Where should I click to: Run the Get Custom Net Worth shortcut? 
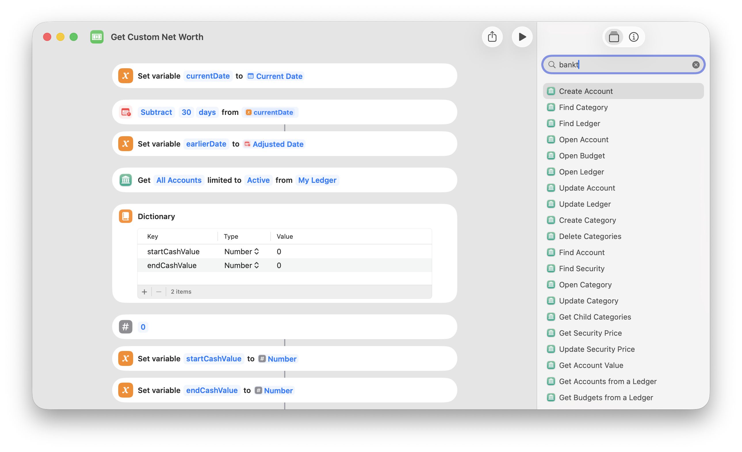pyautogui.click(x=523, y=37)
